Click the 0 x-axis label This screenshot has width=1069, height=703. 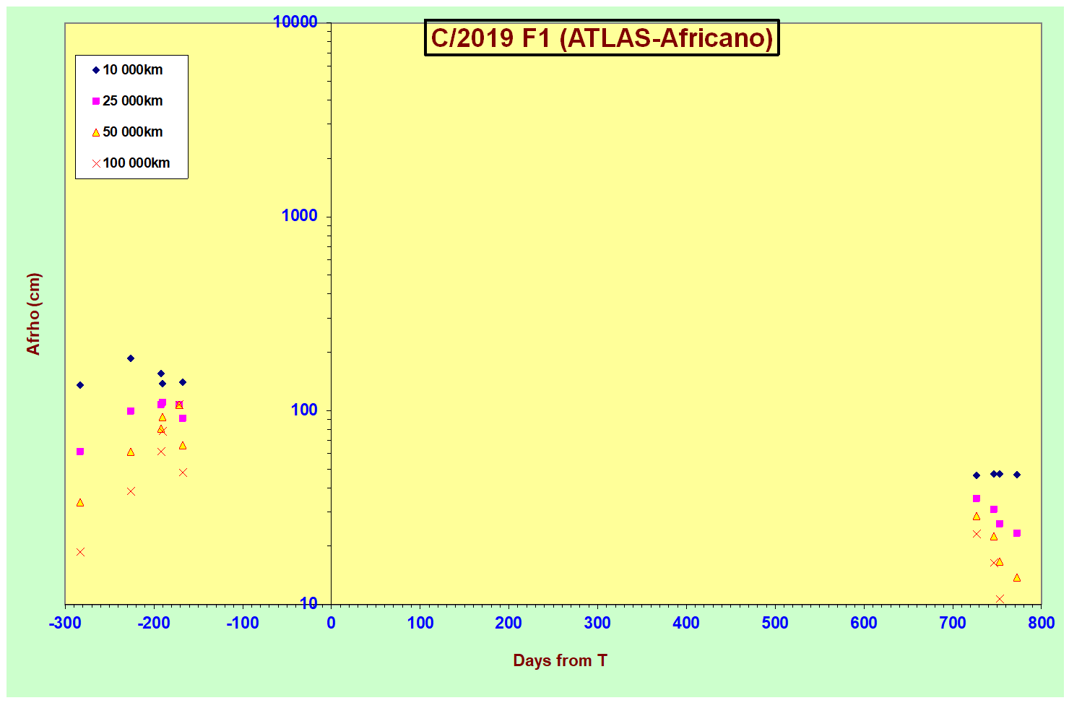coord(331,624)
